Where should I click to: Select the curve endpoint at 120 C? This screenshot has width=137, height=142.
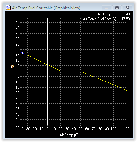(x=127, y=90)
